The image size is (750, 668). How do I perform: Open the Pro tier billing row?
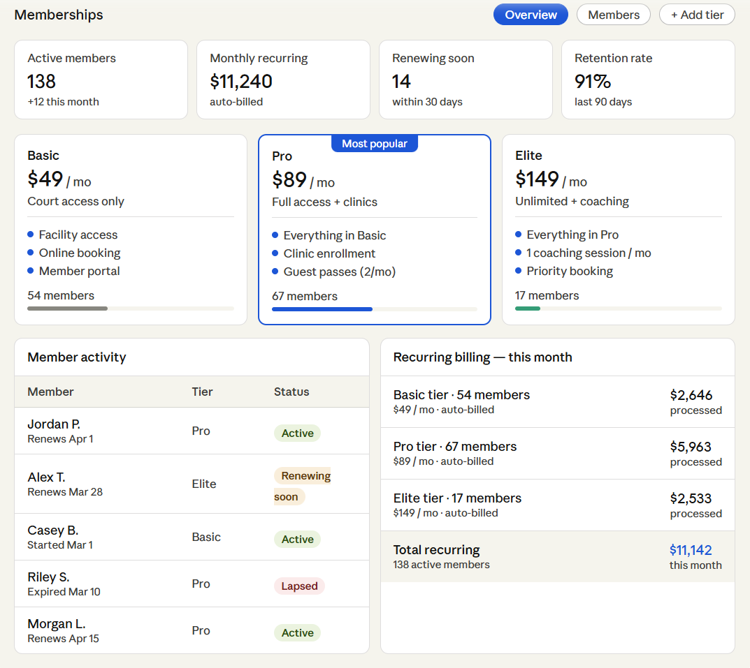[x=557, y=454]
